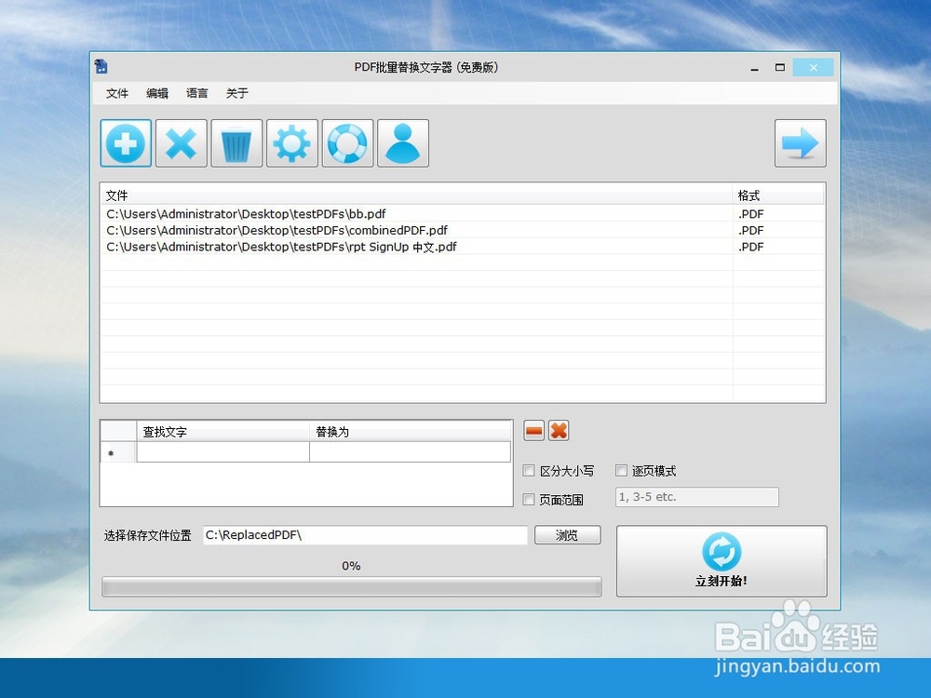The height and width of the screenshot is (698, 931).
Task: Click the red X icon to clear rules
Action: (558, 430)
